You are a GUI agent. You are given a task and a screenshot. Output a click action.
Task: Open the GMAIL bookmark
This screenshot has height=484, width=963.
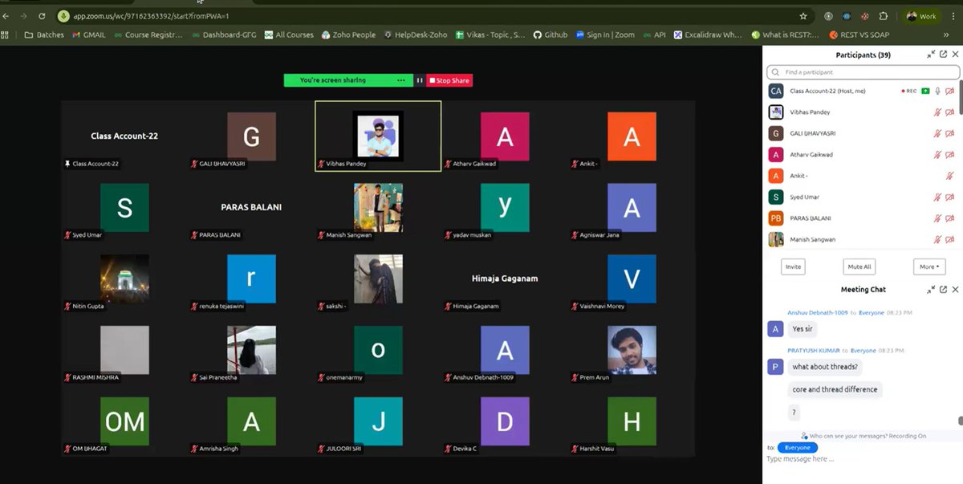point(89,35)
